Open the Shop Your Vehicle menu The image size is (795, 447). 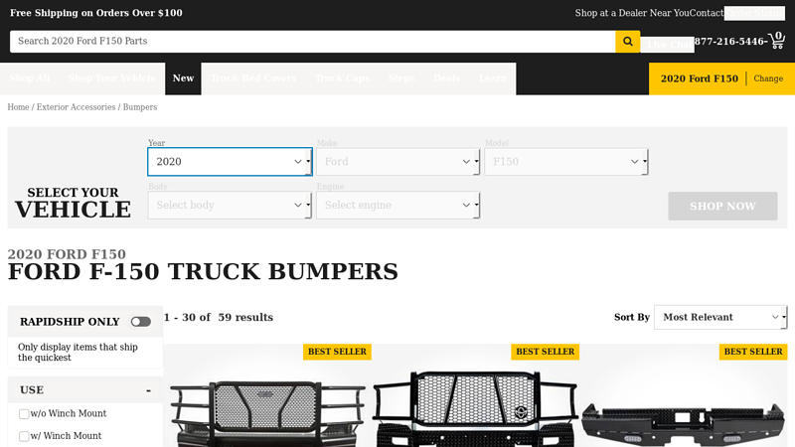(112, 78)
